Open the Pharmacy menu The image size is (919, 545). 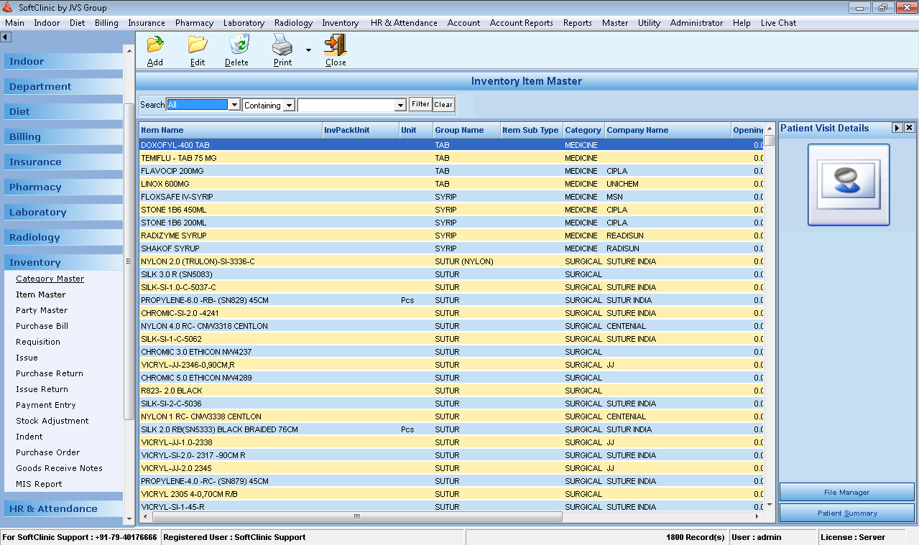(194, 22)
